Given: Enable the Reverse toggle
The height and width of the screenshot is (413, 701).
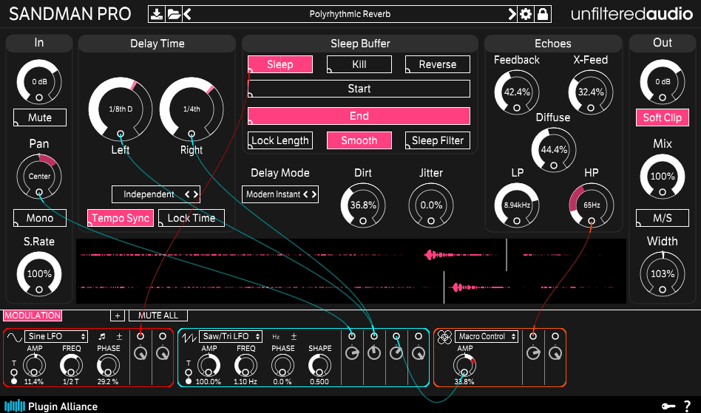Looking at the screenshot, I should [437, 64].
